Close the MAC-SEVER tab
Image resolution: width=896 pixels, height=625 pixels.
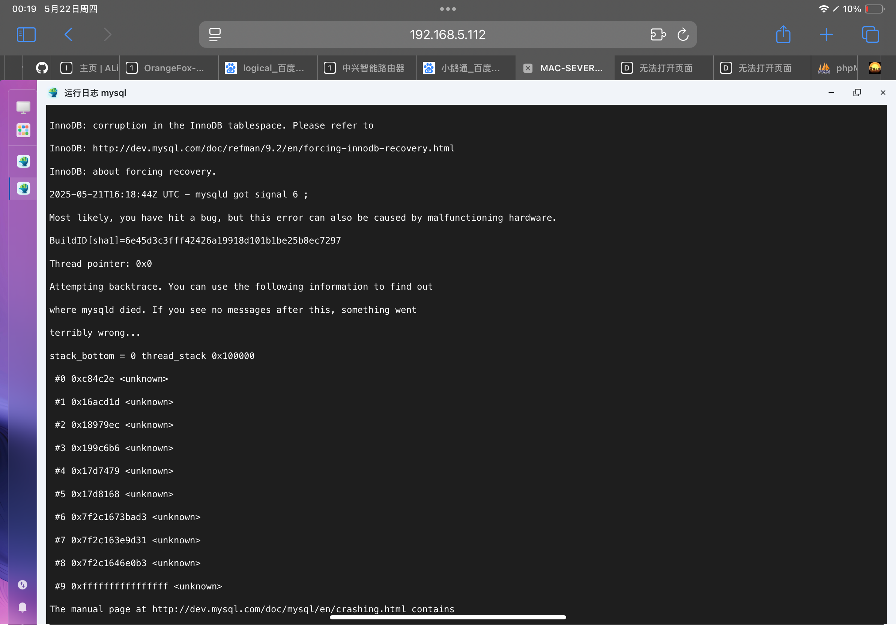528,68
